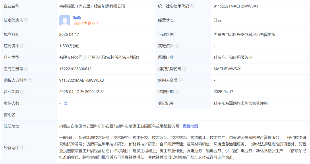Select the company name 中能绿氢（兴安盟）综合能源有限公司
The image size is (310, 164).
point(92,6)
